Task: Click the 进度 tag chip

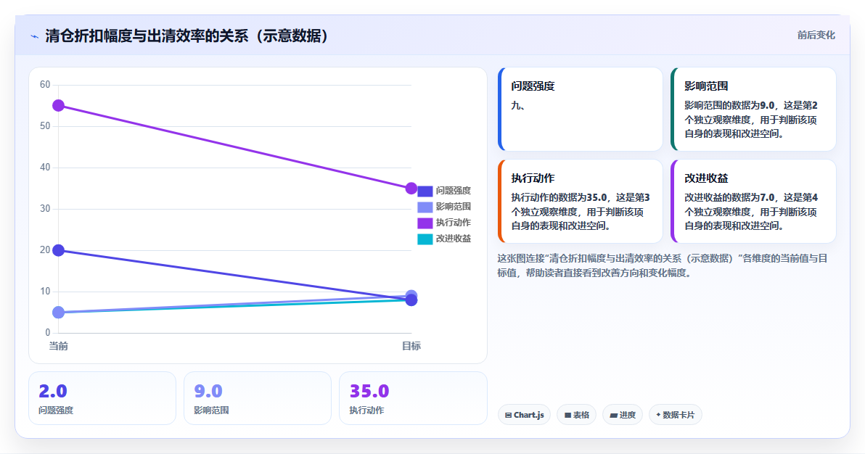Action: click(623, 415)
